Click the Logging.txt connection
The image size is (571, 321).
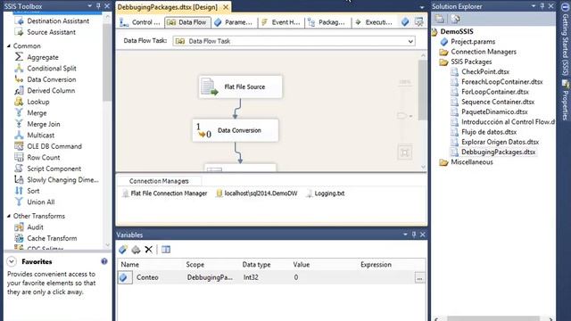pos(326,193)
